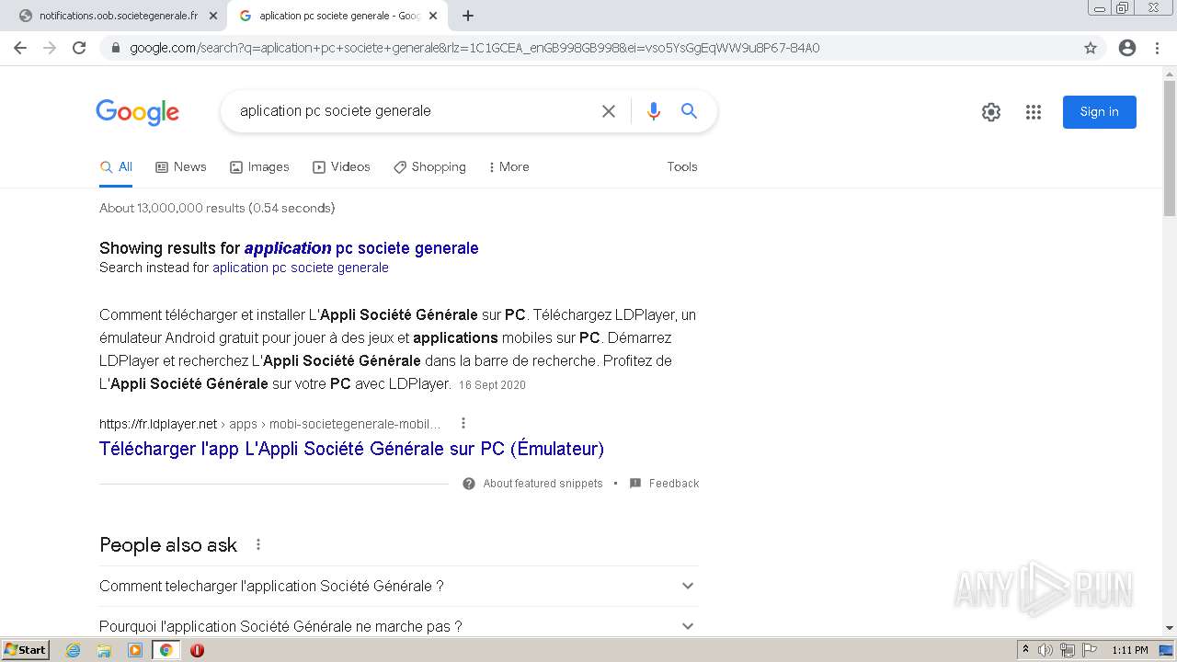This screenshot has width=1177, height=662.
Task: Click About featured snippets link
Action: click(543, 484)
